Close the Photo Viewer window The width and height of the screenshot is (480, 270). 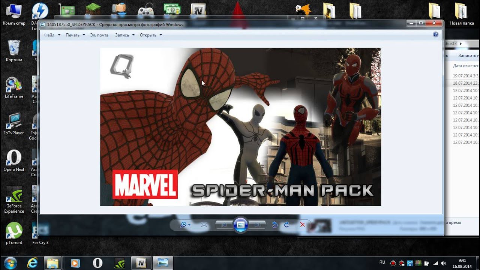[x=433, y=23]
